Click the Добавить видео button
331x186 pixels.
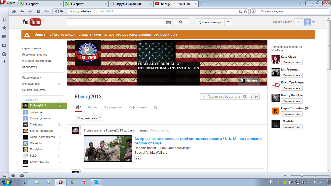pyautogui.click(x=210, y=22)
